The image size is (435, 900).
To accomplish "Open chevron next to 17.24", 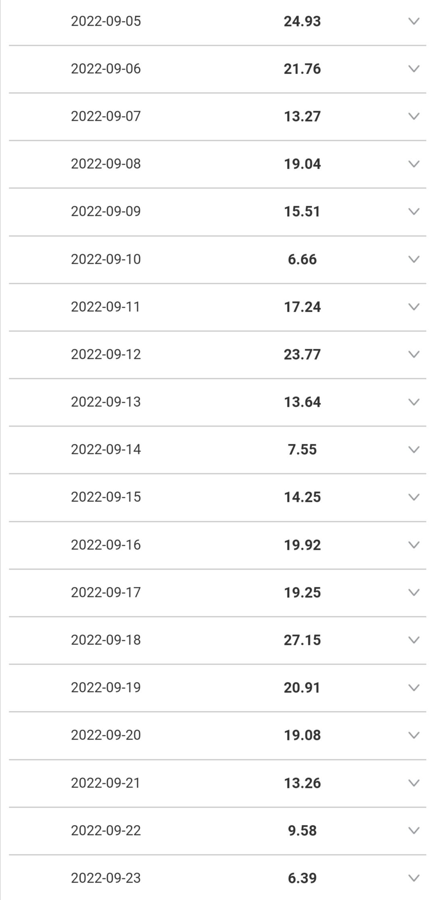I will [414, 307].
